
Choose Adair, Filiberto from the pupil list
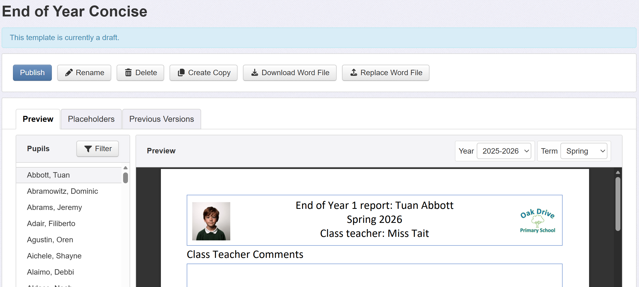pos(51,224)
